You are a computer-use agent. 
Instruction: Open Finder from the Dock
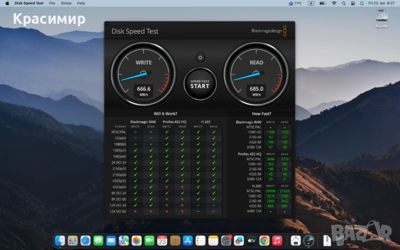pos(60,241)
